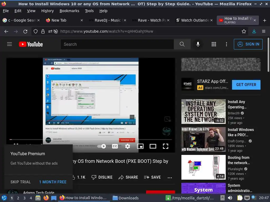Open the file manager taskbar launcher
This screenshot has width=270, height=202.
coord(38,198)
